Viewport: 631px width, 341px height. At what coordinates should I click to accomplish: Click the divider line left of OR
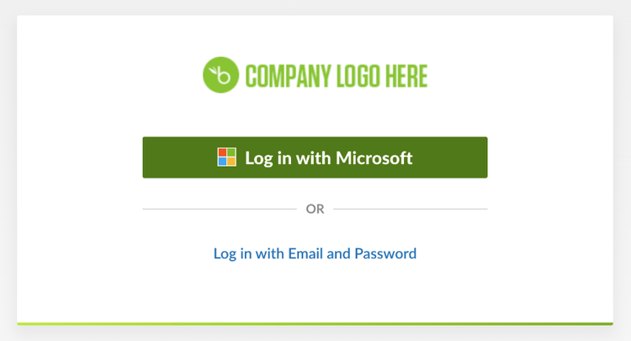220,209
